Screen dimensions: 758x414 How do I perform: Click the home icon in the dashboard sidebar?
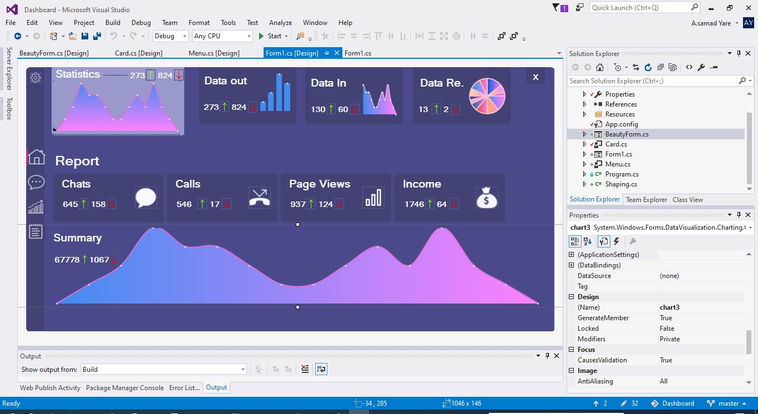(x=36, y=157)
